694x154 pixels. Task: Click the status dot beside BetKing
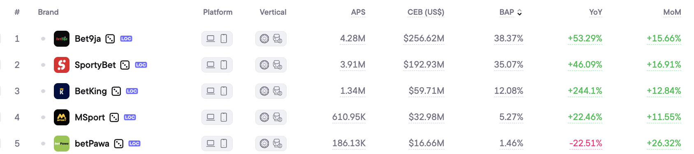43,91
